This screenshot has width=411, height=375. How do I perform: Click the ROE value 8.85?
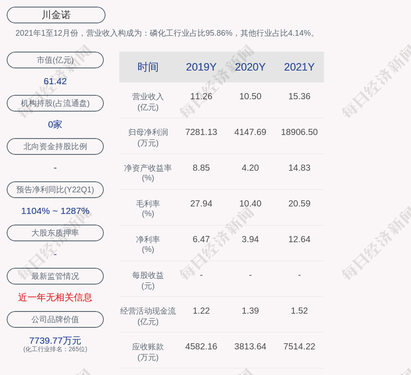(201, 168)
